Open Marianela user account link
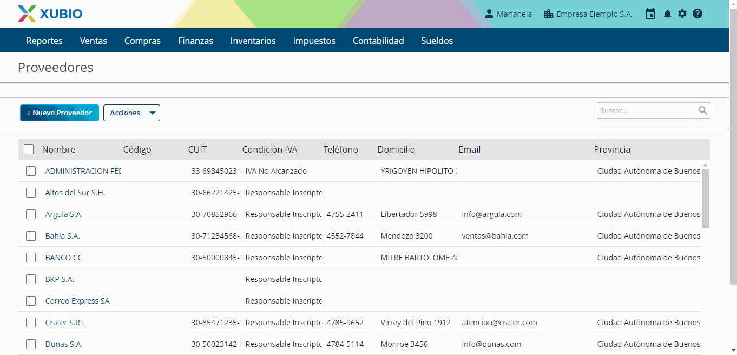737x355 pixels. point(514,14)
